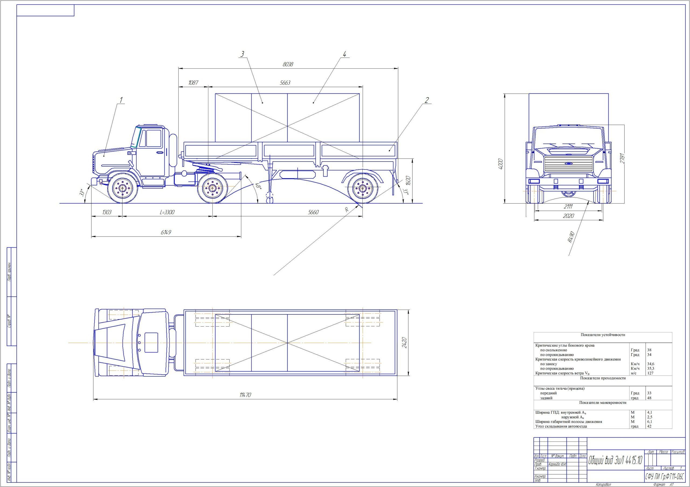This screenshot has height=487, width=690.
Task: Click the Показатели маневренности table header
Action: (x=603, y=403)
